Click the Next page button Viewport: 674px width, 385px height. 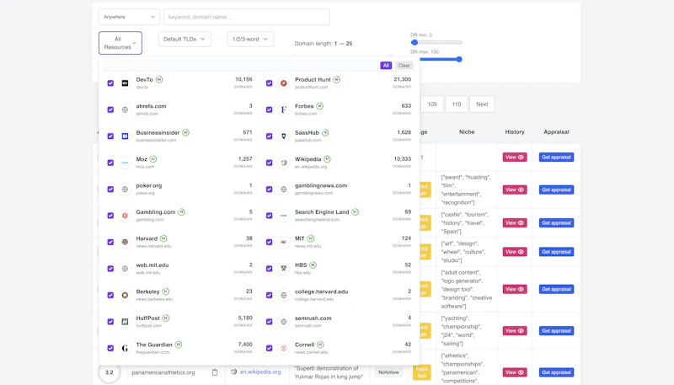pyautogui.click(x=482, y=104)
